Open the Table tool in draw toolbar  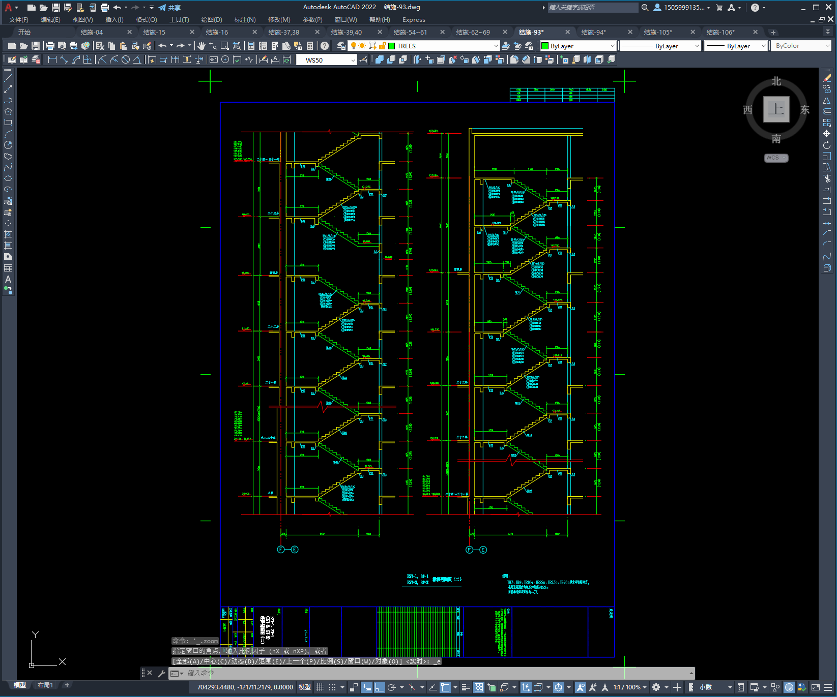(x=8, y=268)
